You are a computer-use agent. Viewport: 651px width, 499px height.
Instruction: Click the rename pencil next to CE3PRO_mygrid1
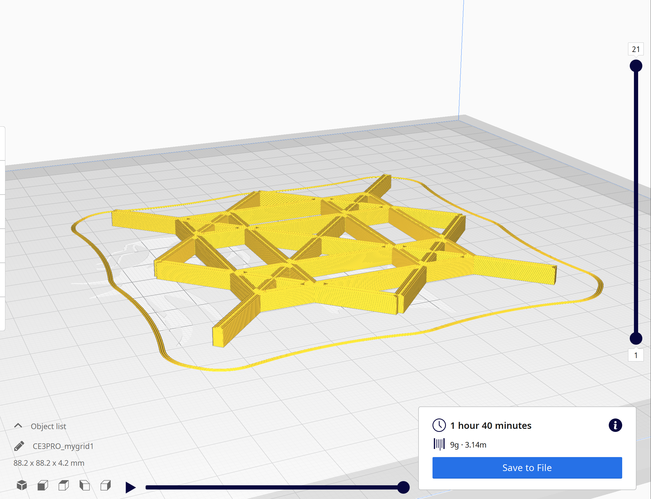tap(19, 446)
